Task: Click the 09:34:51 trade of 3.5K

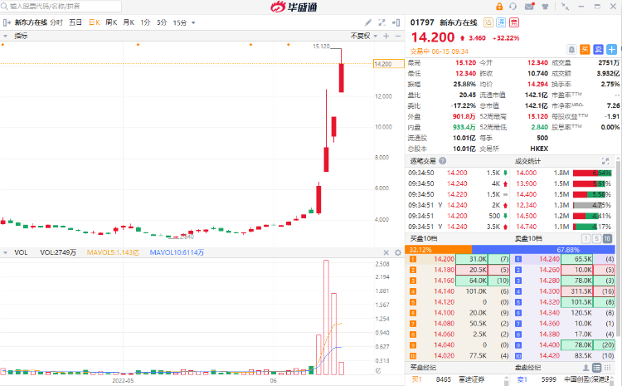Action: pyautogui.click(x=458, y=227)
